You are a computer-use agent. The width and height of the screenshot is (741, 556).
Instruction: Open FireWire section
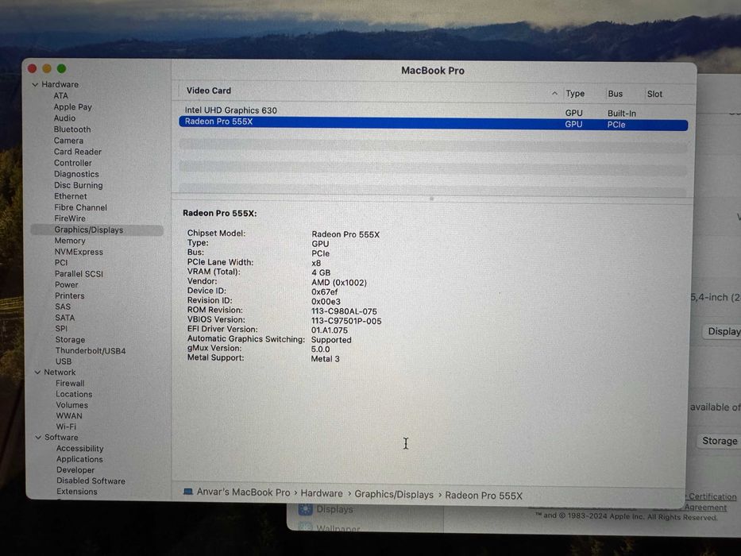tap(70, 218)
